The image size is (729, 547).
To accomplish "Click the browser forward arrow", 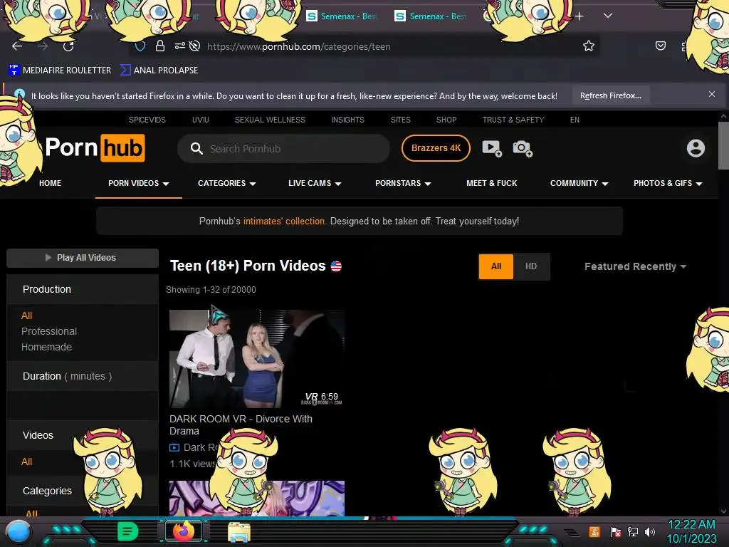I will pyautogui.click(x=43, y=46).
